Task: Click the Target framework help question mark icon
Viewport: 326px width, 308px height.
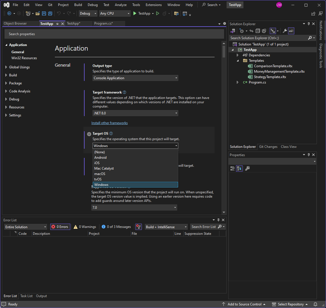Action: [124, 92]
